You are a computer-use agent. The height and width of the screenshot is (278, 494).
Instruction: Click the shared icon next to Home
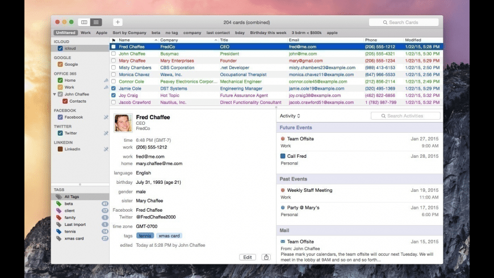pos(106,81)
